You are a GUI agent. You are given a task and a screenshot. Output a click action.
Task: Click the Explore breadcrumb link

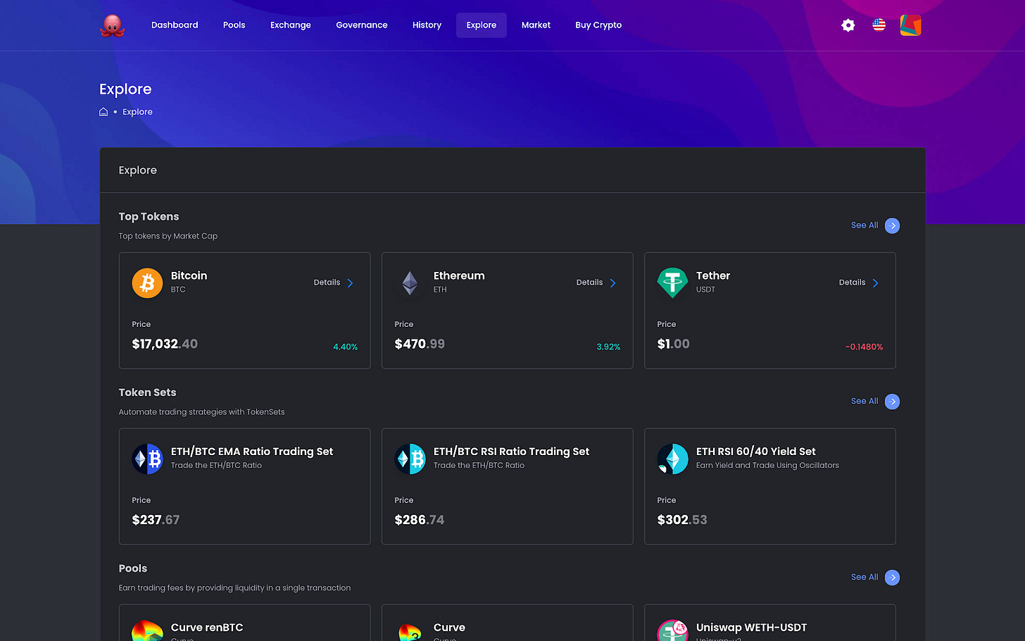[x=137, y=112]
